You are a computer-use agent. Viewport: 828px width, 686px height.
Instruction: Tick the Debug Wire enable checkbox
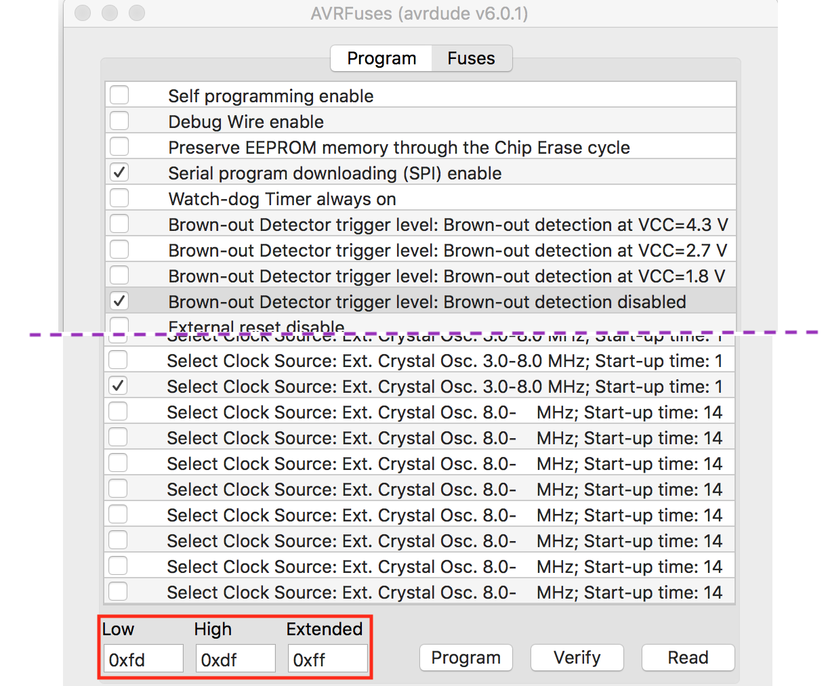[119, 121]
